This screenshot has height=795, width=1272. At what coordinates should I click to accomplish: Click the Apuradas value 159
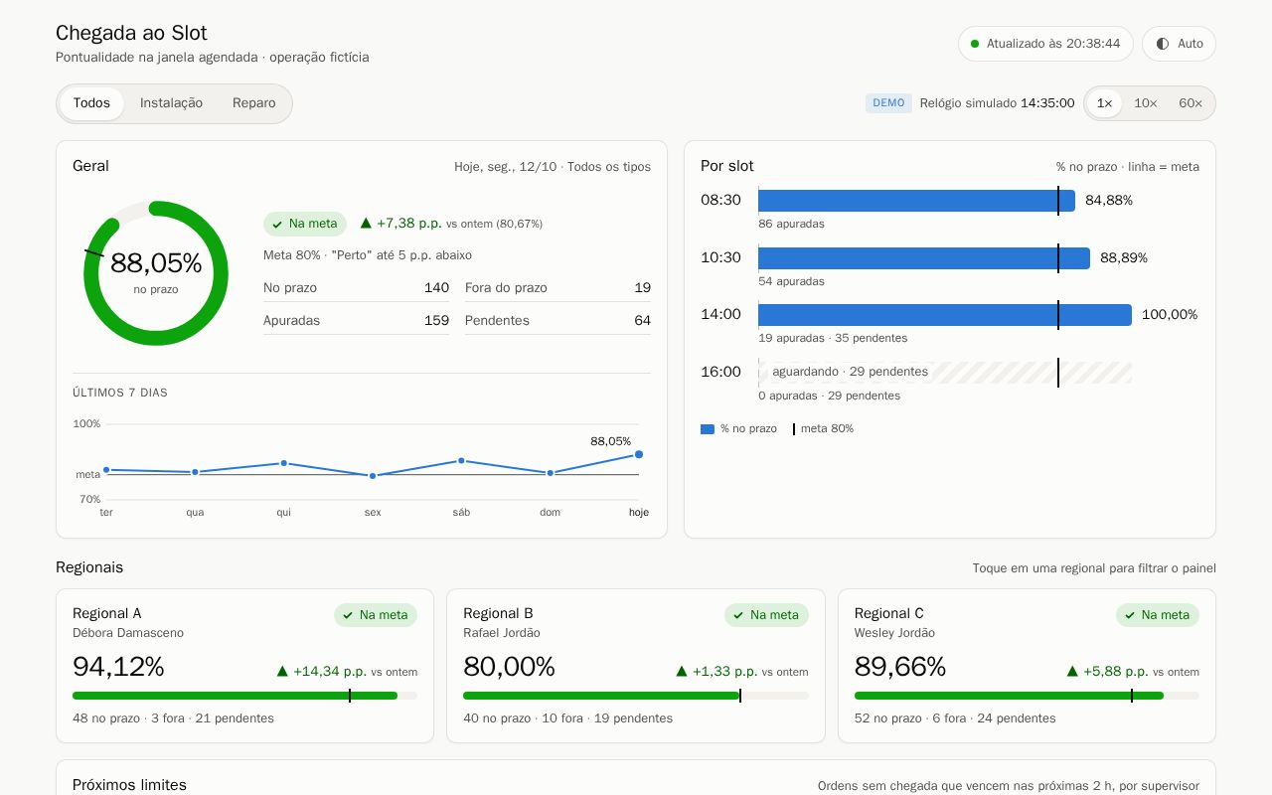(x=436, y=321)
